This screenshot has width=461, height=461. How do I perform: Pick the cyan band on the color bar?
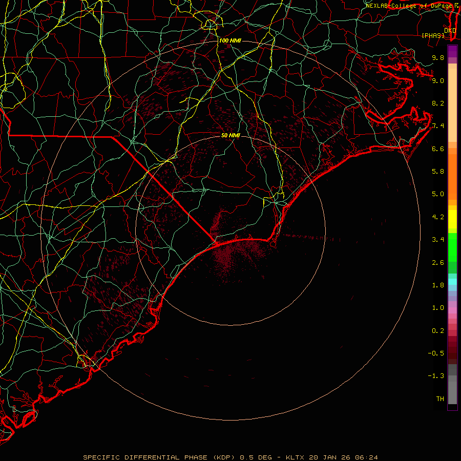(452, 282)
